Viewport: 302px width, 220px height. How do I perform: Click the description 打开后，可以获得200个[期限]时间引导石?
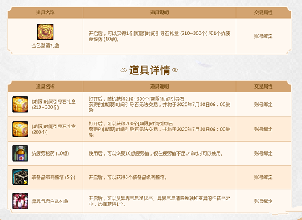[x=159, y=129]
